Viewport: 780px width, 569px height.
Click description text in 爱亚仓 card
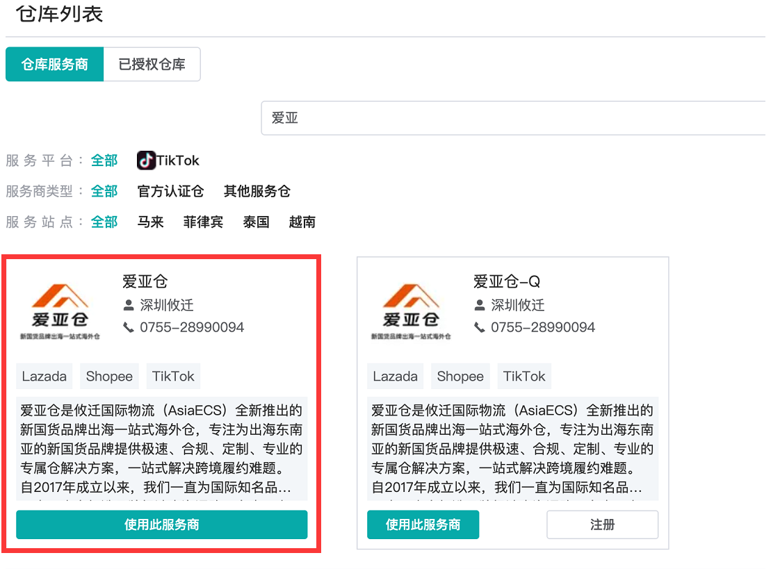[x=162, y=449]
